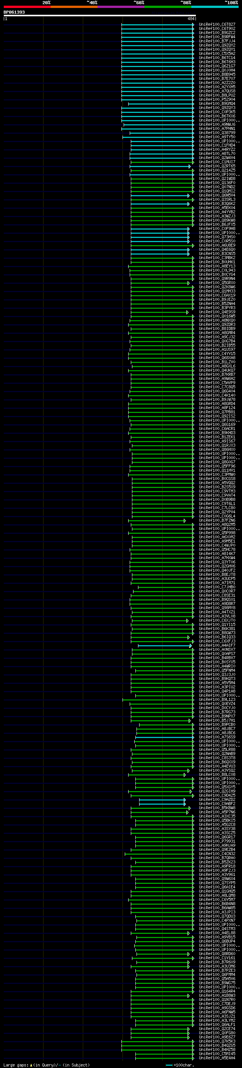This screenshot has width=242, height=1068.
Task: Open hit label UniRef100_Q8RD60
Action: 217,954
